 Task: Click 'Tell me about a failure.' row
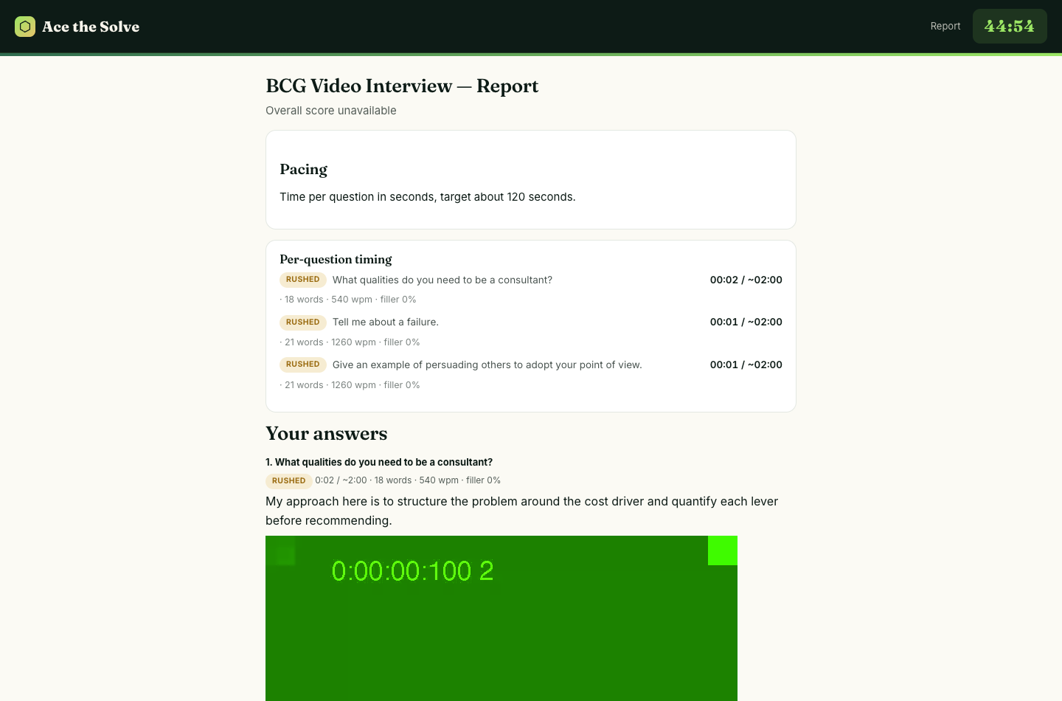531,322
